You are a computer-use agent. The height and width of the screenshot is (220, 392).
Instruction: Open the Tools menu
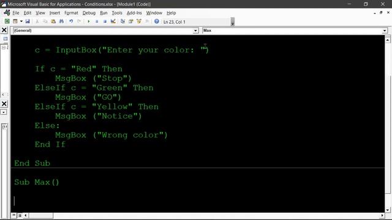click(117, 13)
